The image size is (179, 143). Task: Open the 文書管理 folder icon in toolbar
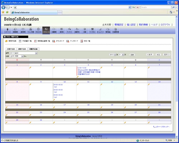click(x=54, y=30)
